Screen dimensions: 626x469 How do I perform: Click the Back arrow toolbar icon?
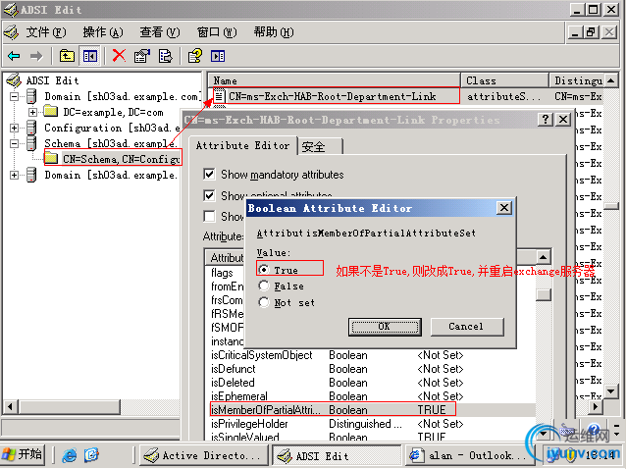pyautogui.click(x=14, y=56)
